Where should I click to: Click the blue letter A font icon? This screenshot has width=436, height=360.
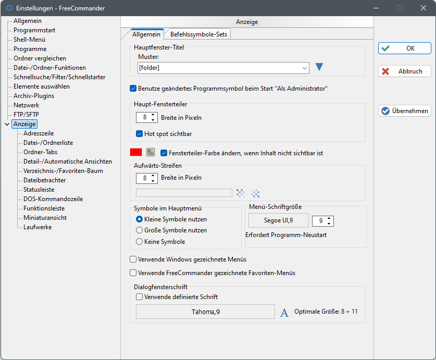coord(284,313)
